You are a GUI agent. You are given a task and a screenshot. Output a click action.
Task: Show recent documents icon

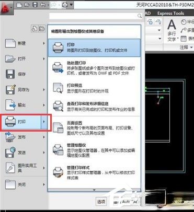[x=35, y=29]
